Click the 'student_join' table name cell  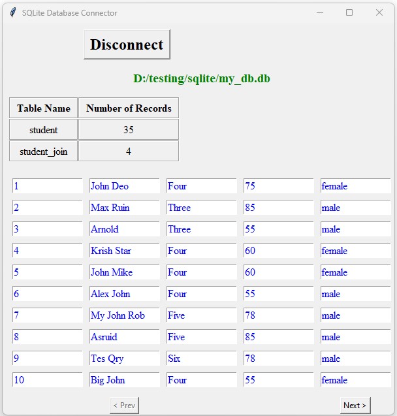44,152
